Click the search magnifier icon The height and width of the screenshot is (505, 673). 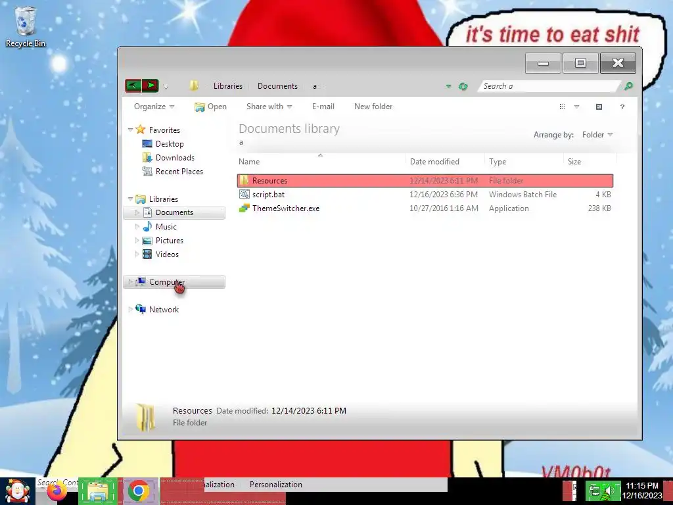coord(628,86)
